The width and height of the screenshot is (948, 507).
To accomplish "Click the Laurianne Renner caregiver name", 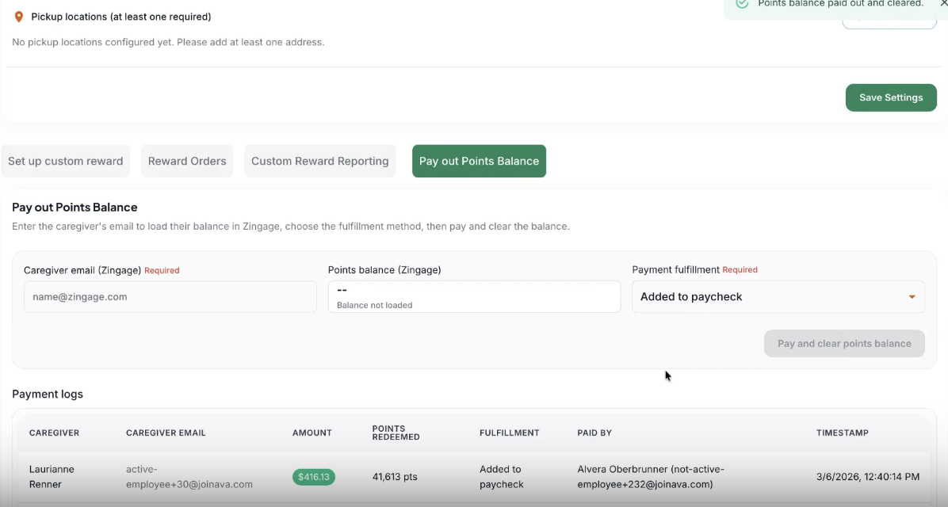I will click(x=52, y=477).
